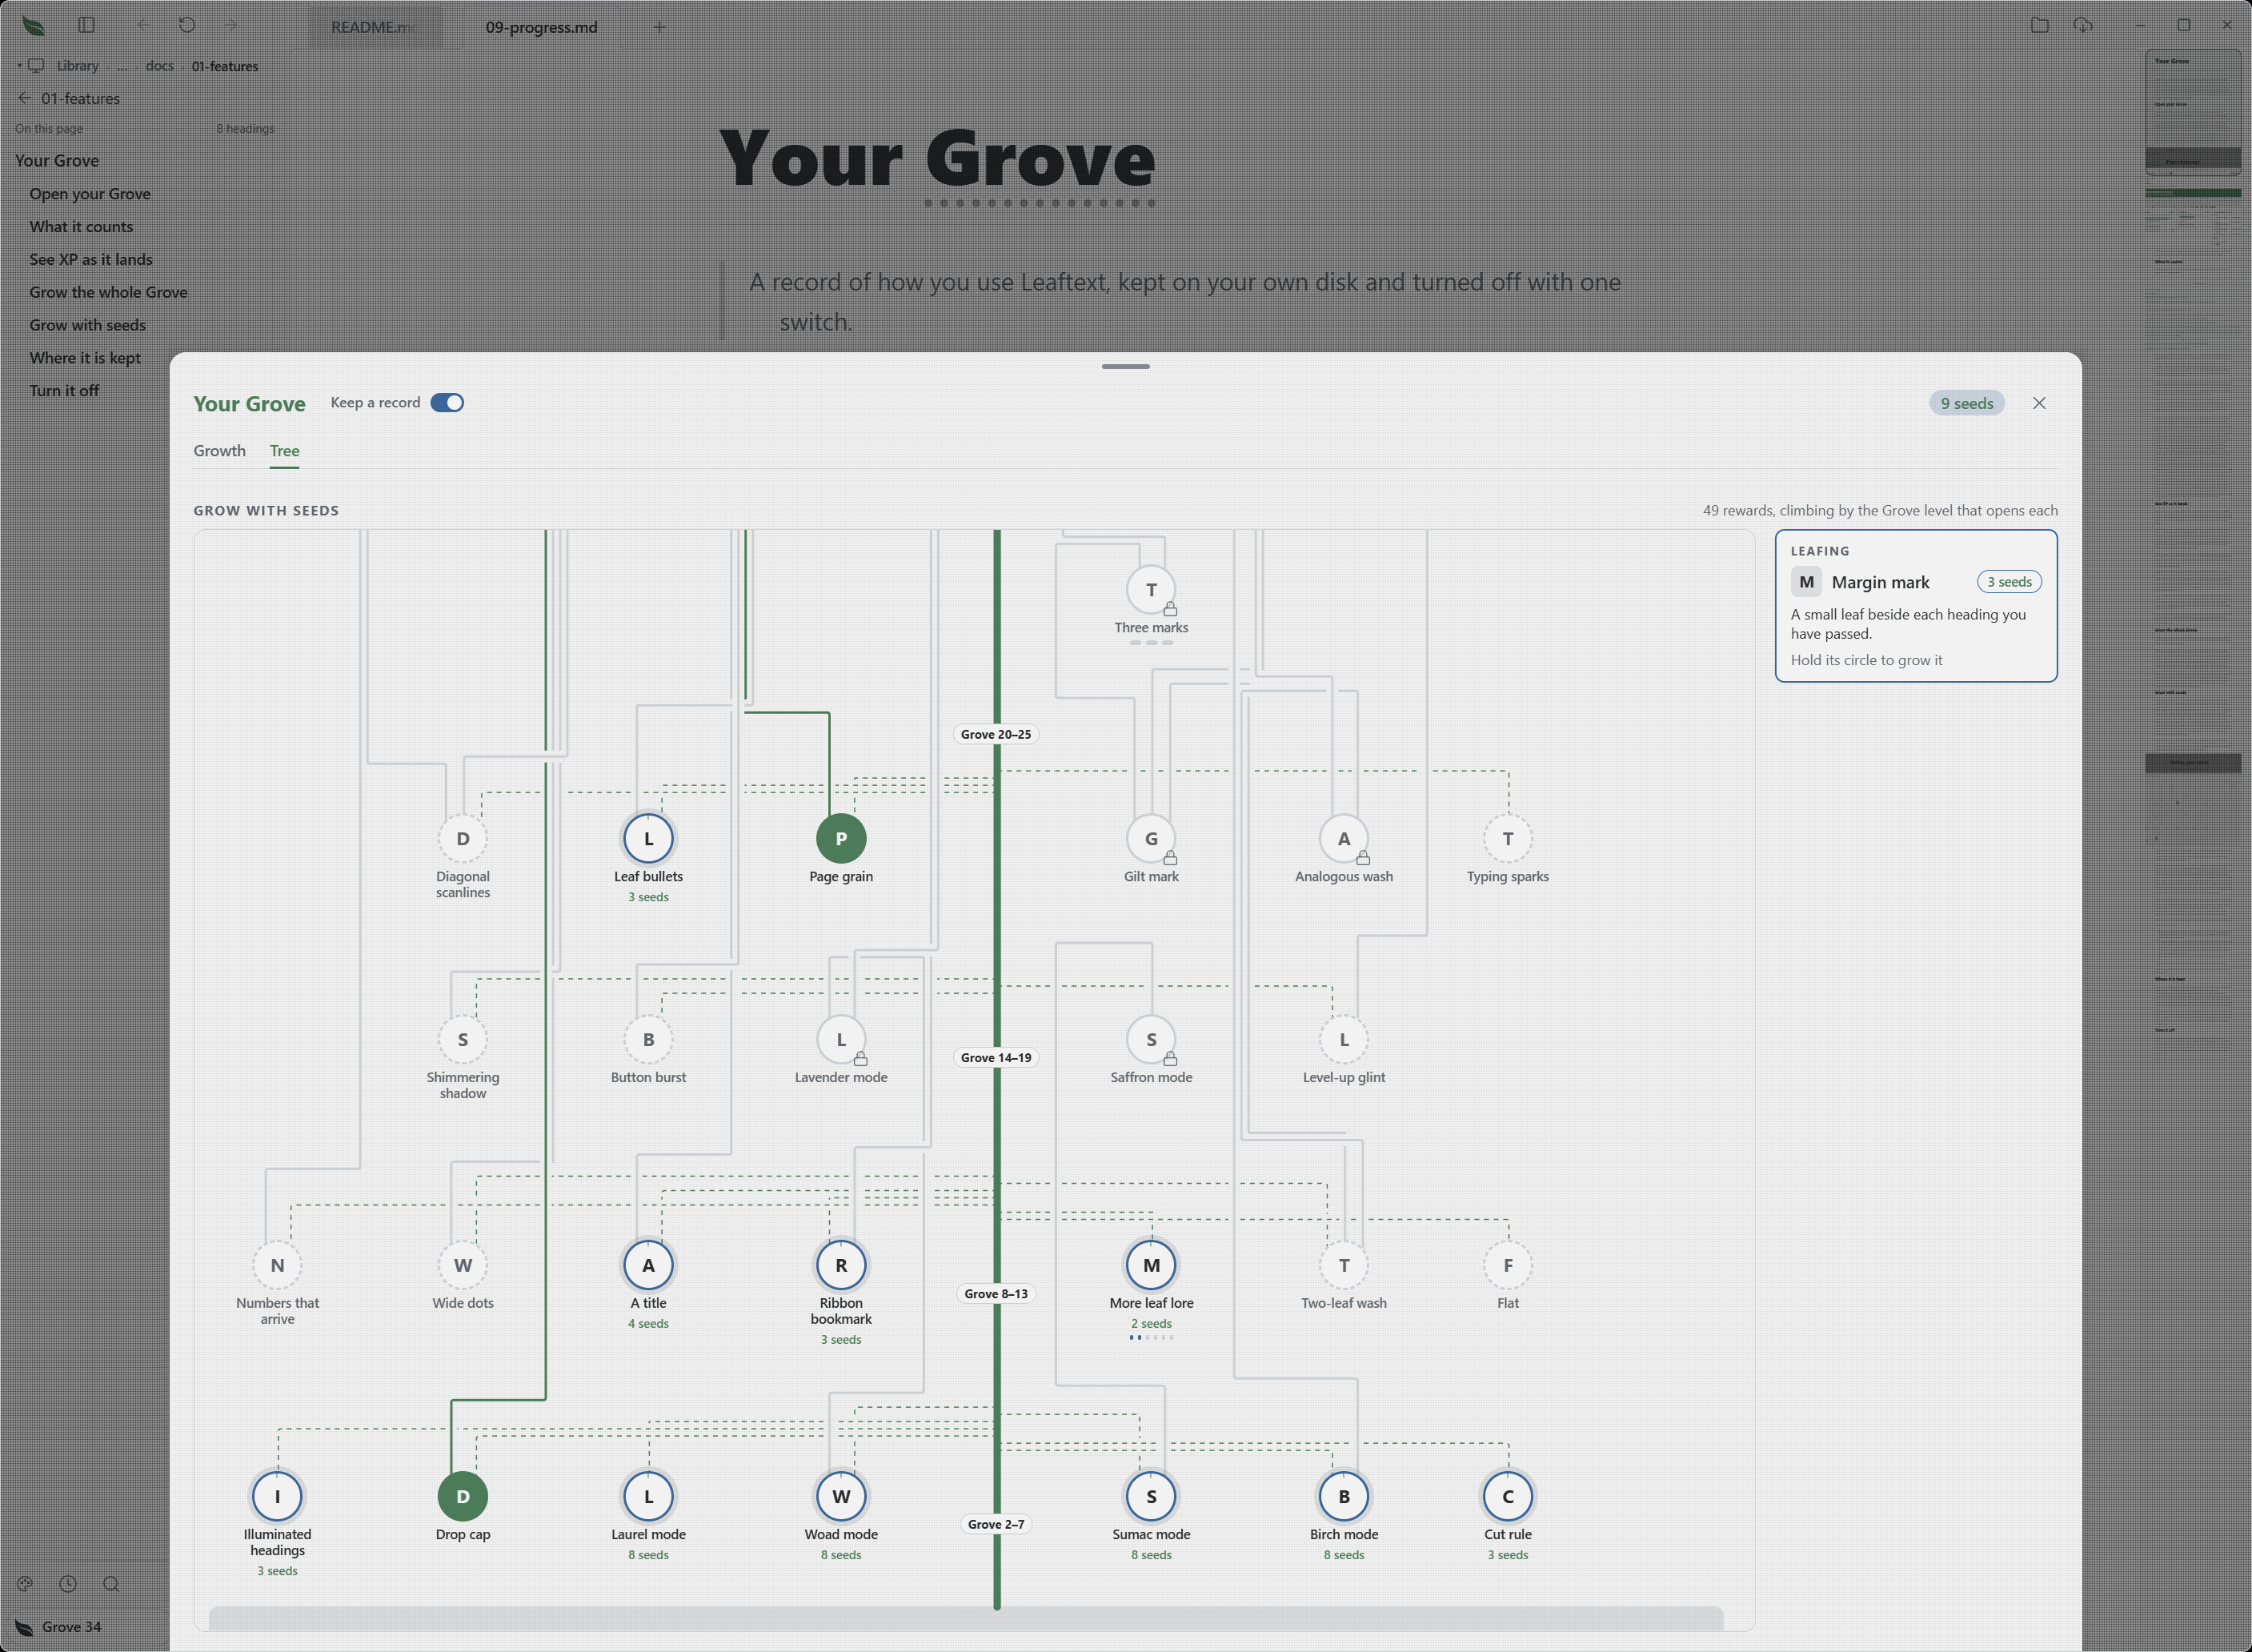The image size is (2252, 1652).
Task: Go forward with the toolbar right arrow
Action: point(232,25)
